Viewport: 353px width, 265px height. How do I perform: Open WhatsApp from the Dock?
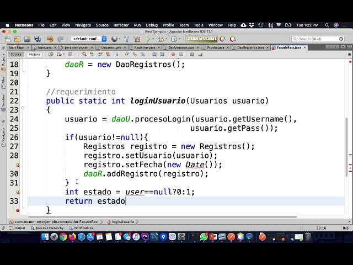204,237
